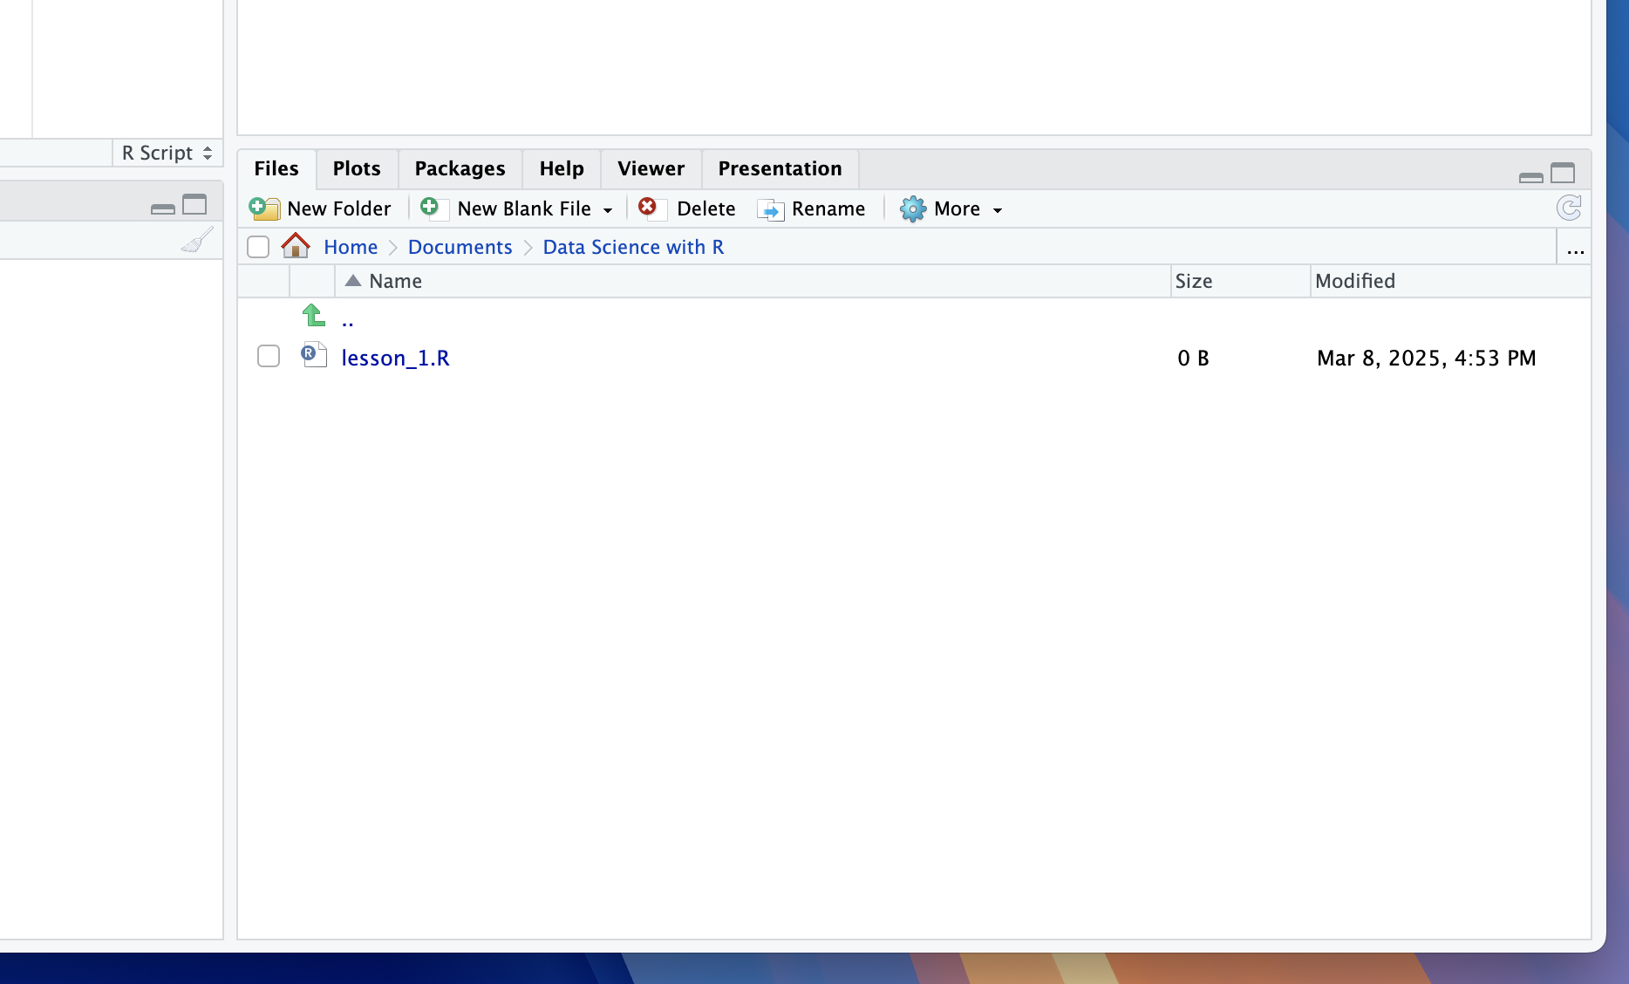This screenshot has width=1629, height=984.
Task: Click the green up-arrow parent folder icon
Action: 313,315
